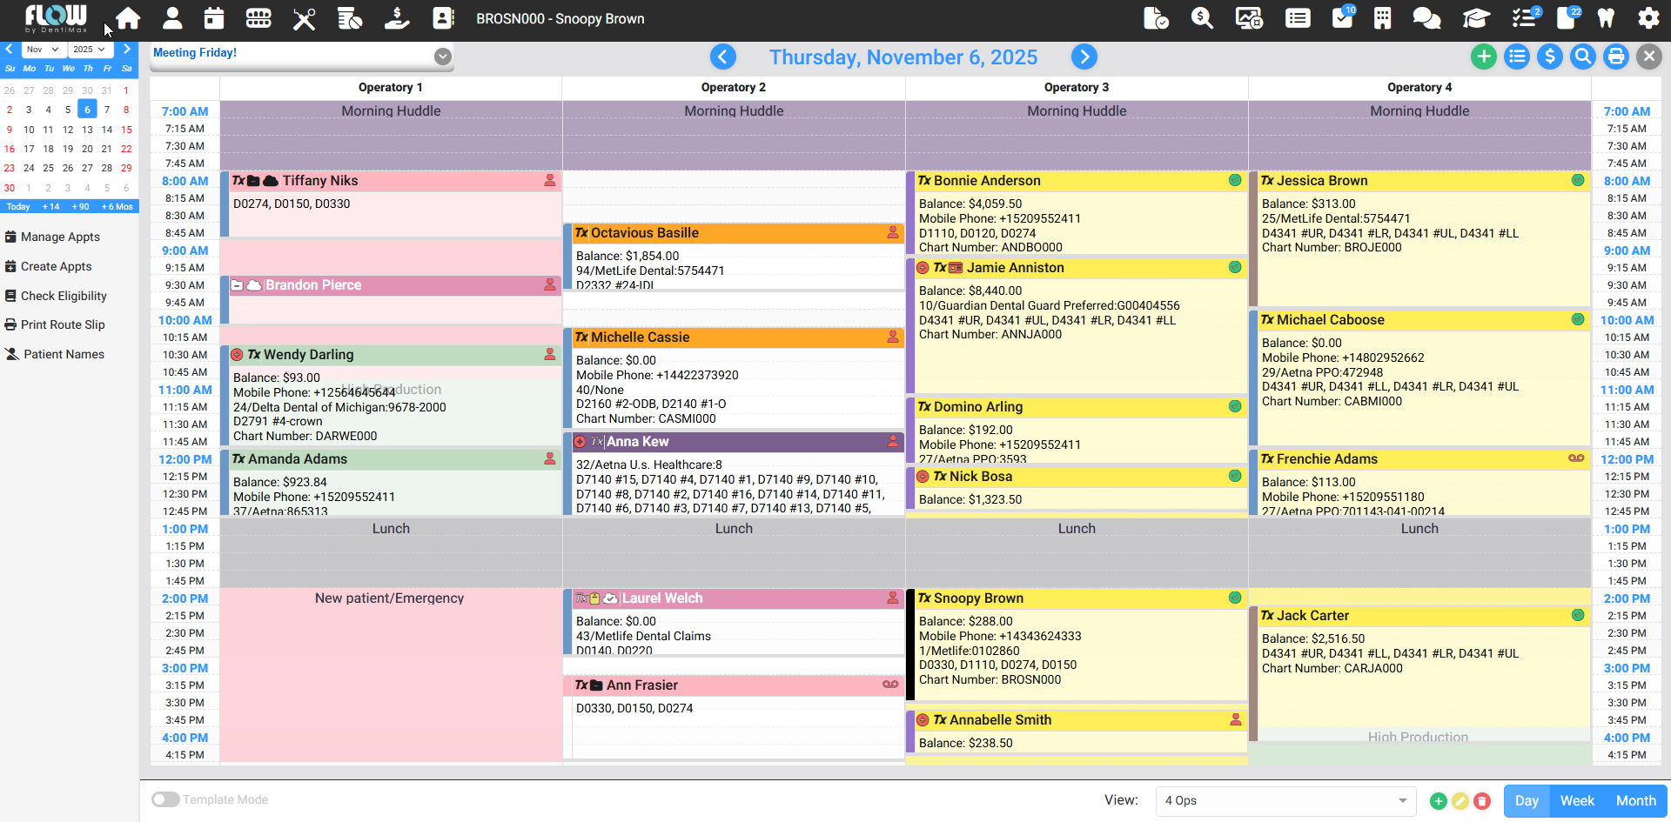The width and height of the screenshot is (1671, 822).
Task: Click Print Route Slip link
Action: (x=63, y=324)
